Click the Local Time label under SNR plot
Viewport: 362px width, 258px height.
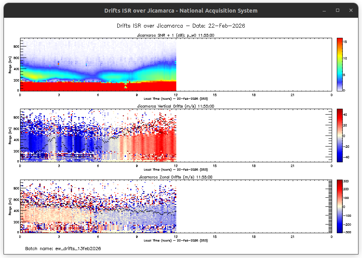click(175, 98)
